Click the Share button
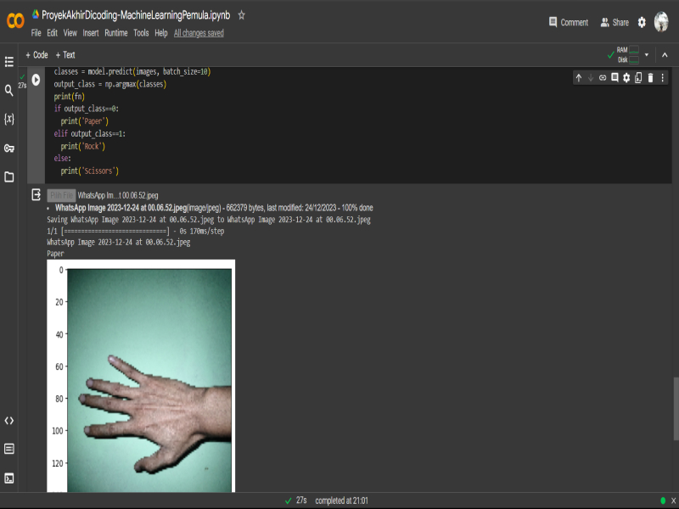The image size is (679, 509). [614, 23]
